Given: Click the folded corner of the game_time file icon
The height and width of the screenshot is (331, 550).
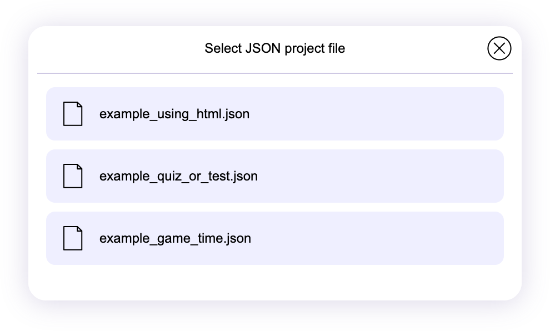Looking at the screenshot, I should (79, 229).
